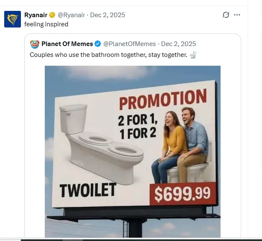
Task: Open the Planet Of Memes profile name
Action: [67, 44]
